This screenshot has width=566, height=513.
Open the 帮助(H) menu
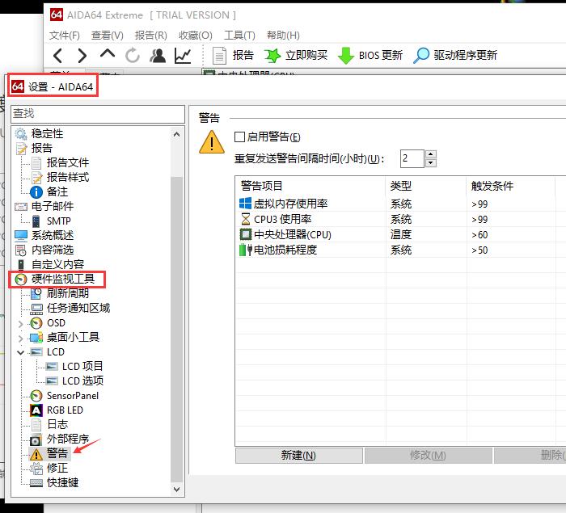pyautogui.click(x=283, y=36)
